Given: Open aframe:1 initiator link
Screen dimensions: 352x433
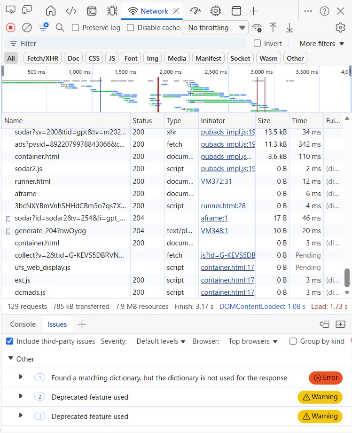Looking at the screenshot, I should coord(214,218).
